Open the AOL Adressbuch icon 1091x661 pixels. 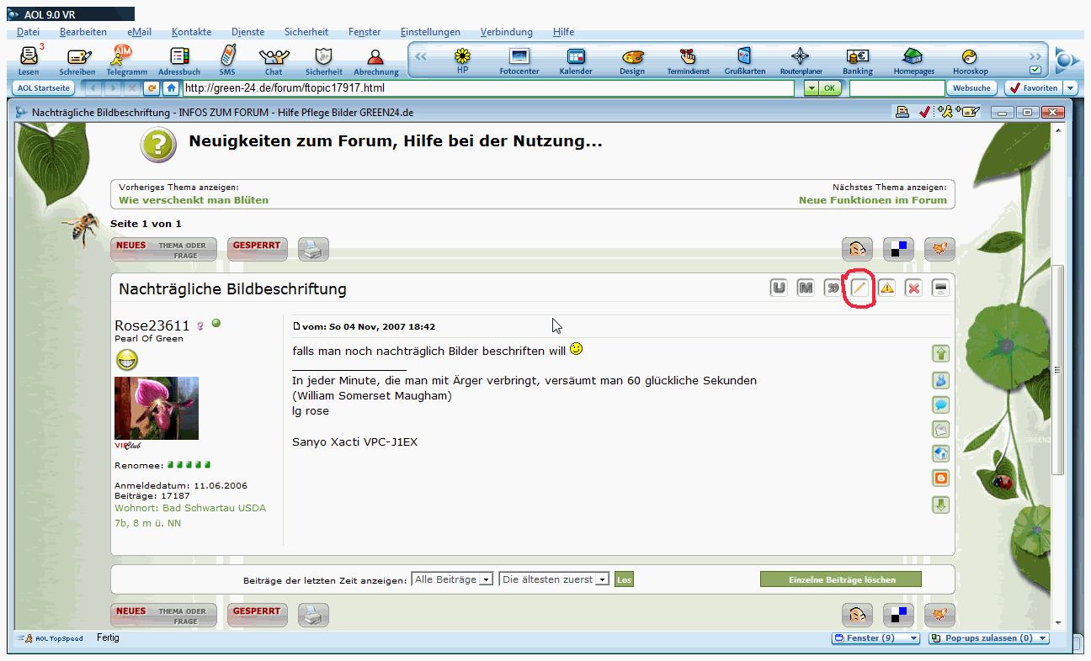coord(178,61)
